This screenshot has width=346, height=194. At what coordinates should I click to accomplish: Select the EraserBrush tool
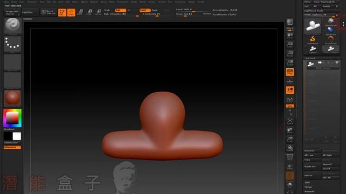tap(330, 40)
